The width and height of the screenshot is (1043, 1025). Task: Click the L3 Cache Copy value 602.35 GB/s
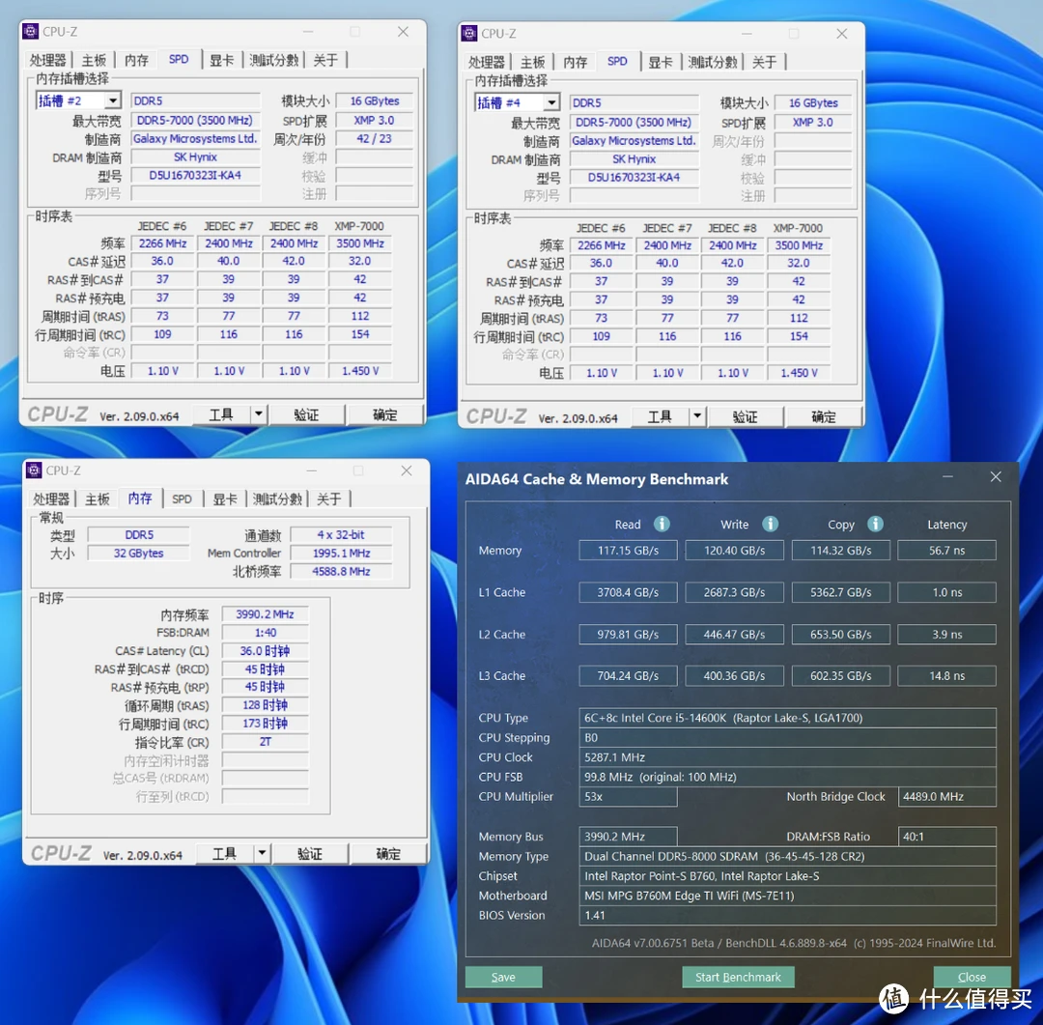tap(841, 675)
